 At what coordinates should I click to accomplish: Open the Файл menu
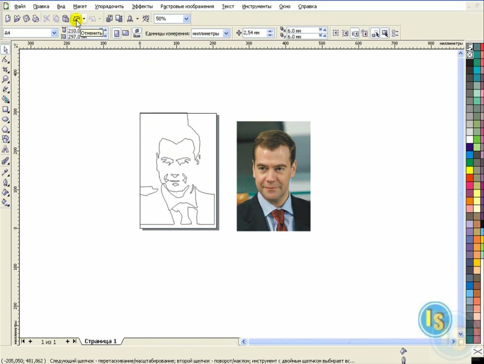(x=20, y=6)
